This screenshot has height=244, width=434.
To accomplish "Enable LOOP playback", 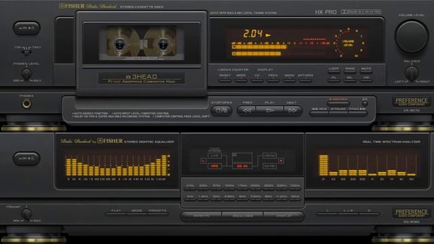I will click(x=334, y=71).
